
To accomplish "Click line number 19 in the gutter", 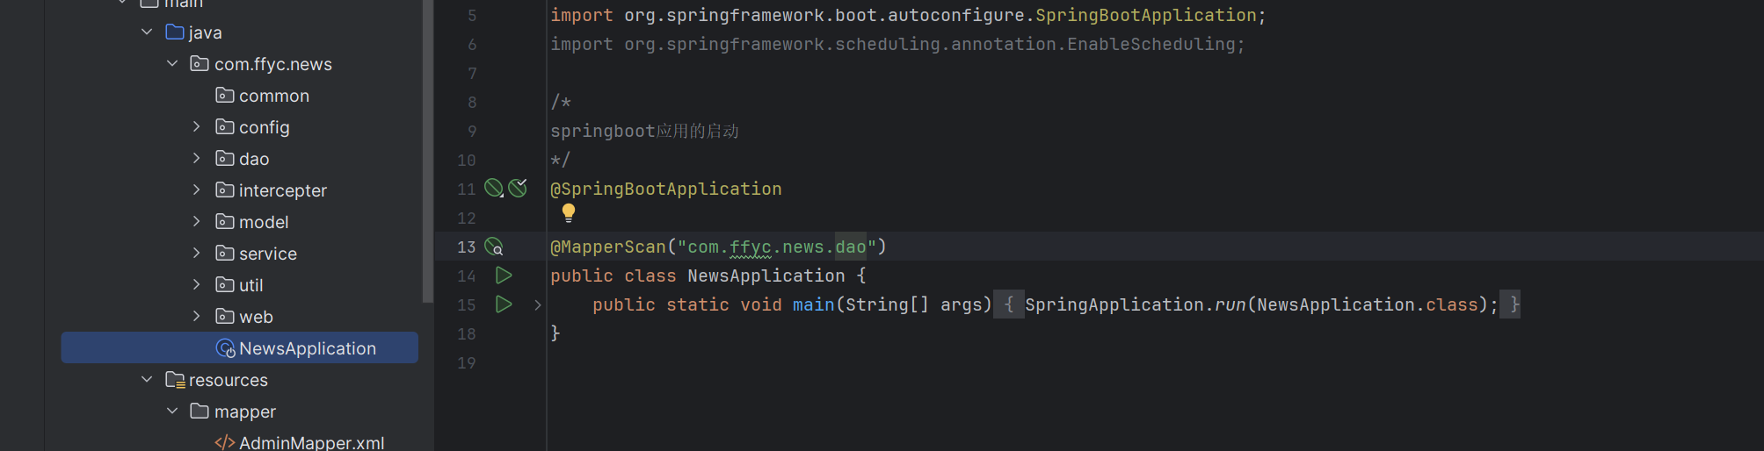I will [466, 362].
